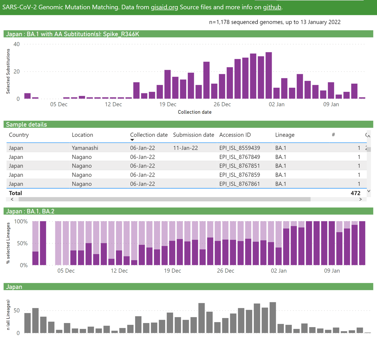Image resolution: width=377 pixels, height=340 pixels.
Task: Sort table by Submission date header
Action: [x=194, y=135]
